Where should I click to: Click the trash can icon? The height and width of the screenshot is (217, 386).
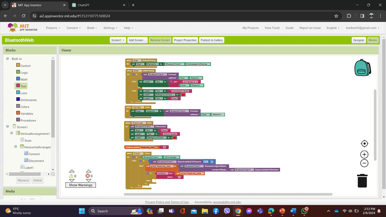(362, 180)
